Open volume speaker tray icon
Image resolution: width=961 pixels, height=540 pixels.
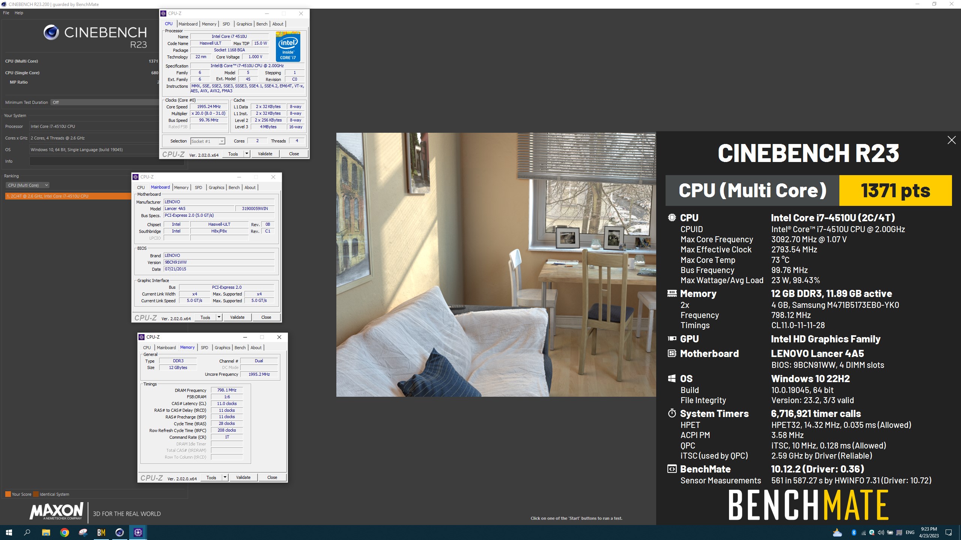coord(881,532)
